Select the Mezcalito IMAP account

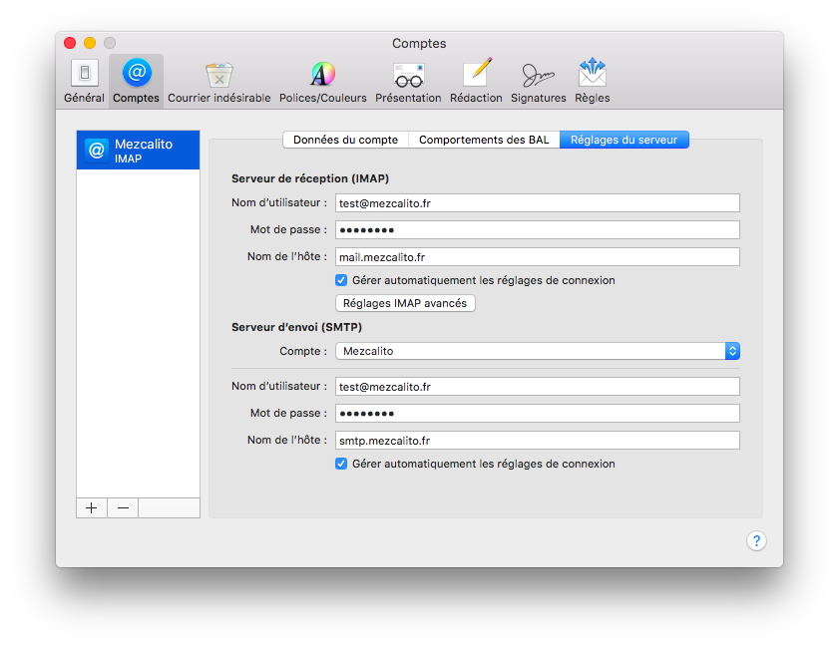(138, 150)
